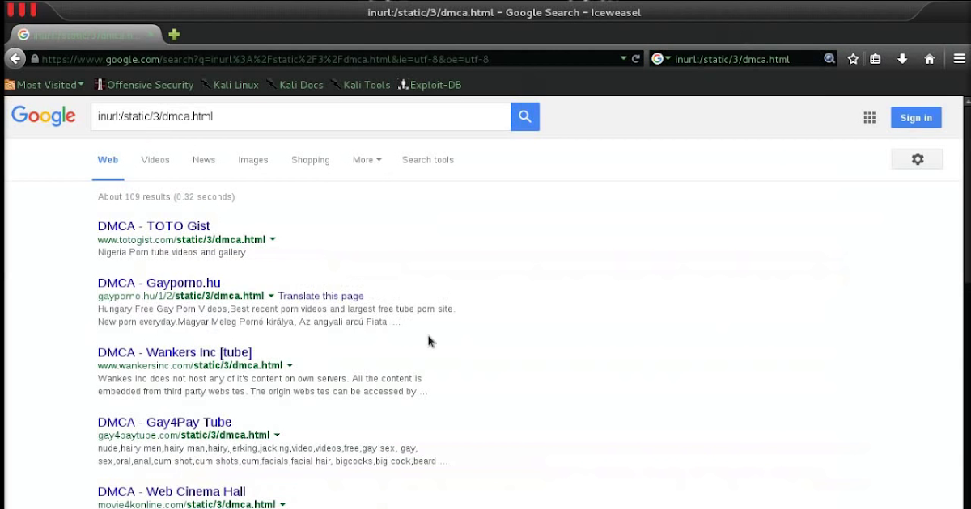Open DMCA - Web Cinema Hall result

coord(172,491)
